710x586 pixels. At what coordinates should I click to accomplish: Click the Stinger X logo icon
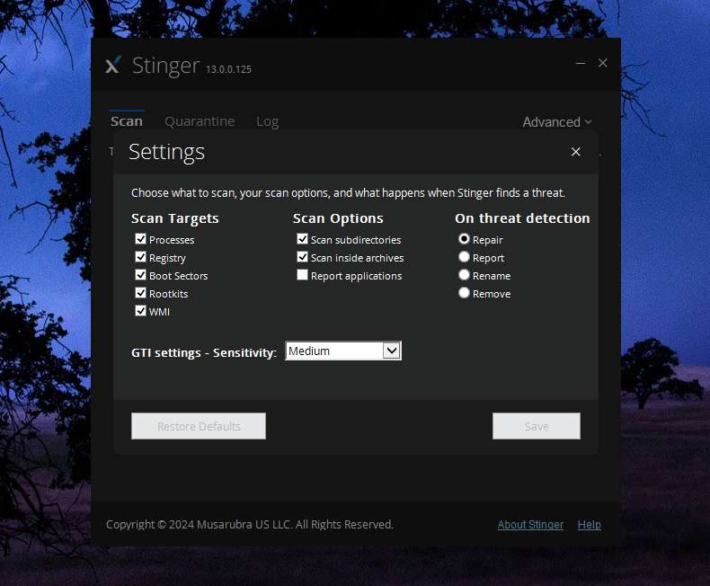[x=112, y=65]
